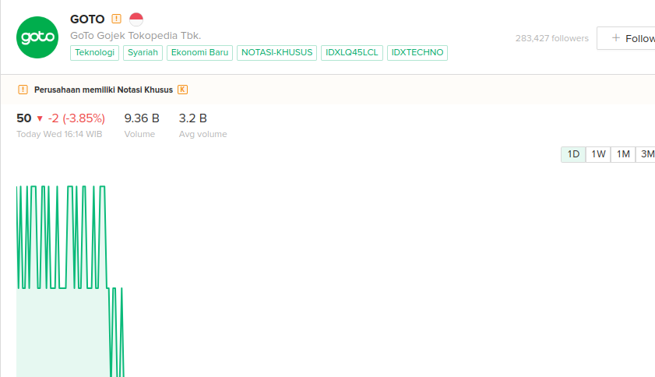
Task: Switch chart to 3M range
Action: (x=646, y=154)
